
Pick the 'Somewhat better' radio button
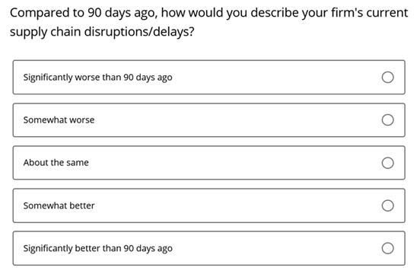point(387,205)
